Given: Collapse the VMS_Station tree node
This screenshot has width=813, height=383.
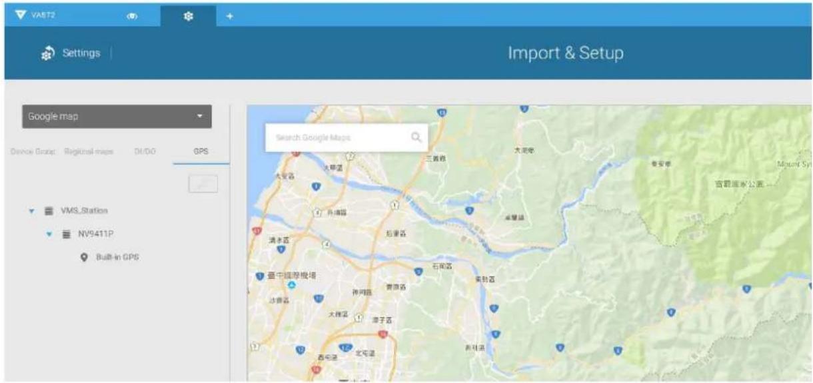Looking at the screenshot, I should pyautogui.click(x=31, y=211).
